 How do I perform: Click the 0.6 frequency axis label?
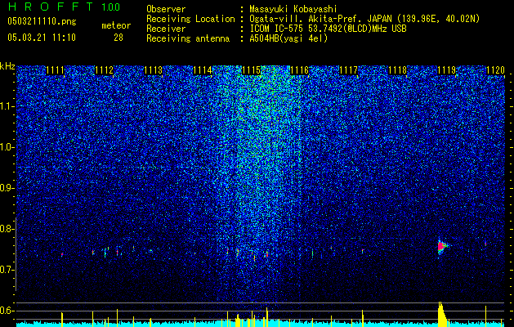7,311
